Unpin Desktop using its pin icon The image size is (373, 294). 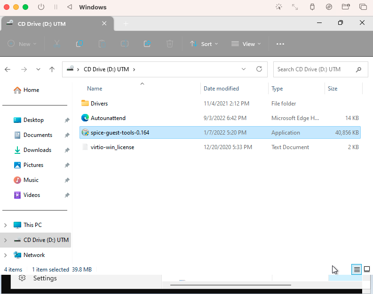[67, 120]
